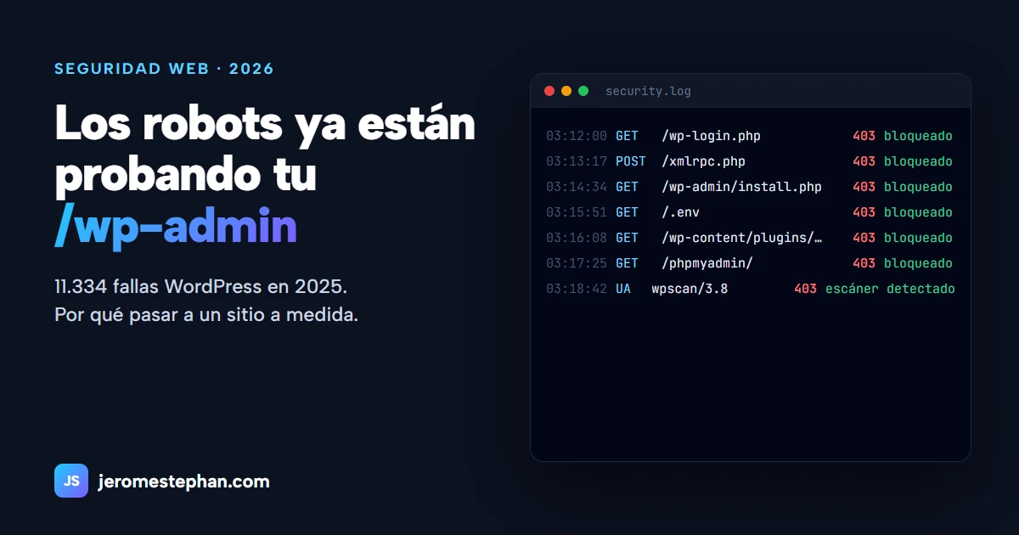Click the 03:14:34 timestamp
The height and width of the screenshot is (535, 1019).
577,187
